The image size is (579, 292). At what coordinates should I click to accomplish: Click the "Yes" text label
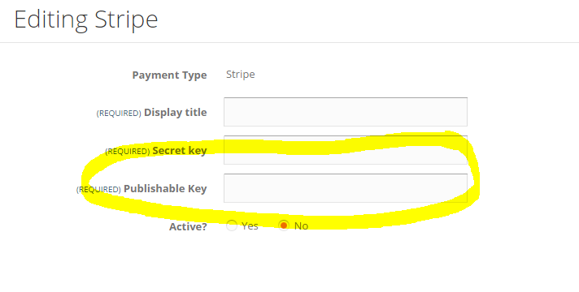[x=250, y=225]
